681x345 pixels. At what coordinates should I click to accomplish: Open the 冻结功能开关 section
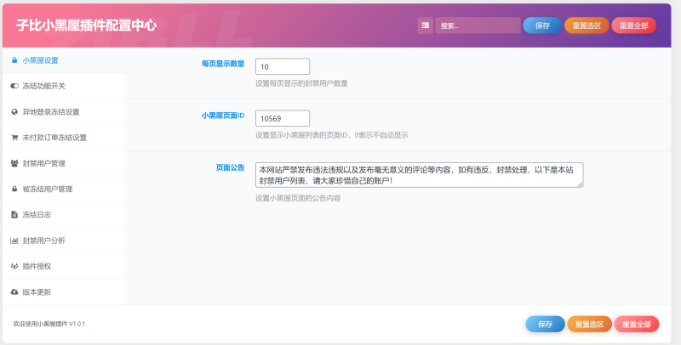point(64,86)
